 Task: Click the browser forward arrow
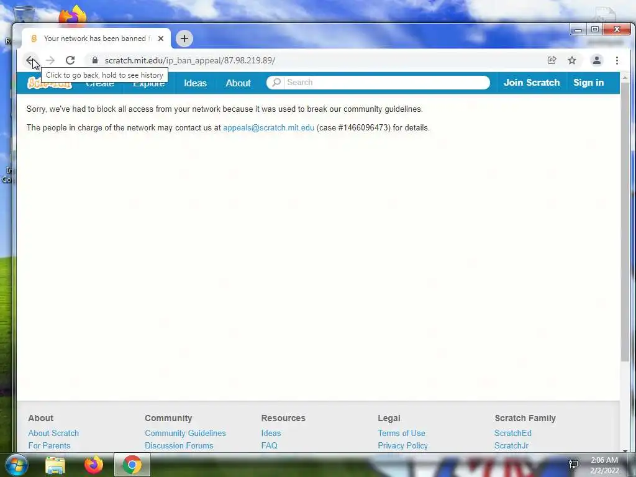(50, 60)
